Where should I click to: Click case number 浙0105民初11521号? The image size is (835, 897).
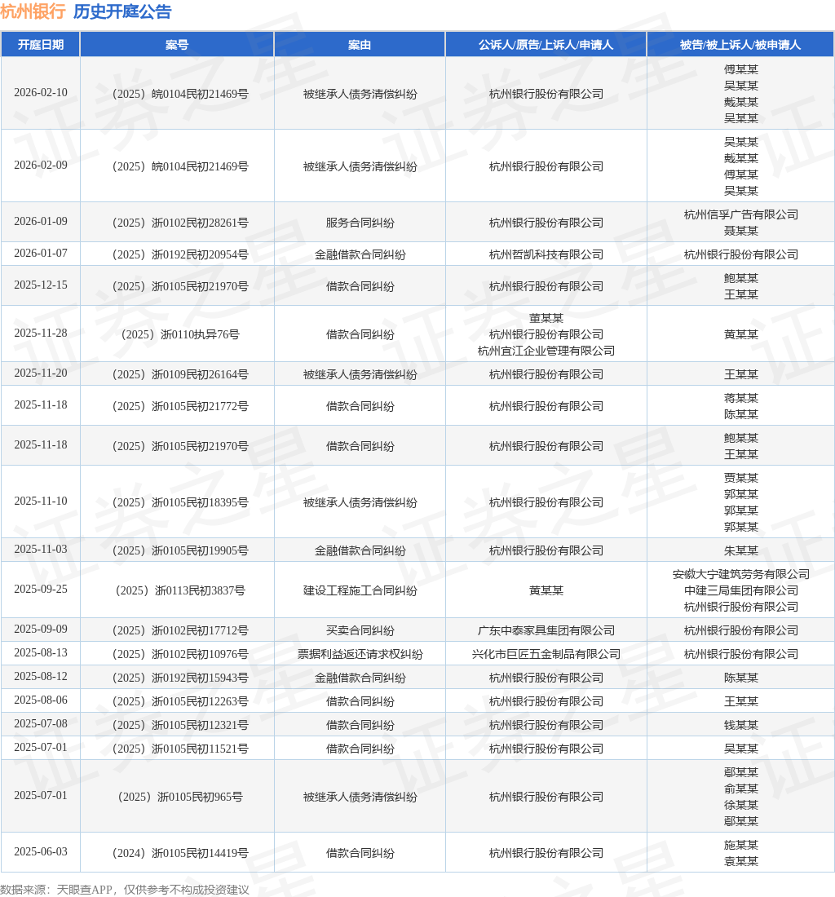coord(180,749)
